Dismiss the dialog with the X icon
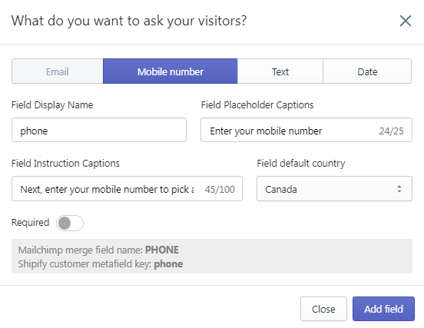Viewport: 424px width, 328px height. click(406, 21)
